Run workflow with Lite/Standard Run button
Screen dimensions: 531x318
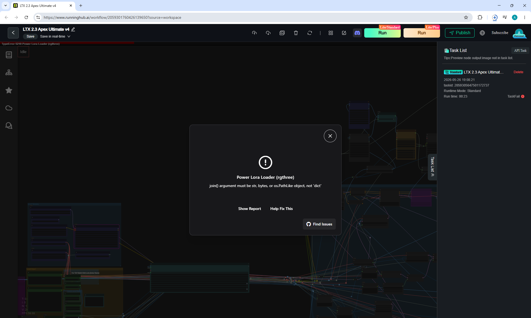click(x=382, y=33)
